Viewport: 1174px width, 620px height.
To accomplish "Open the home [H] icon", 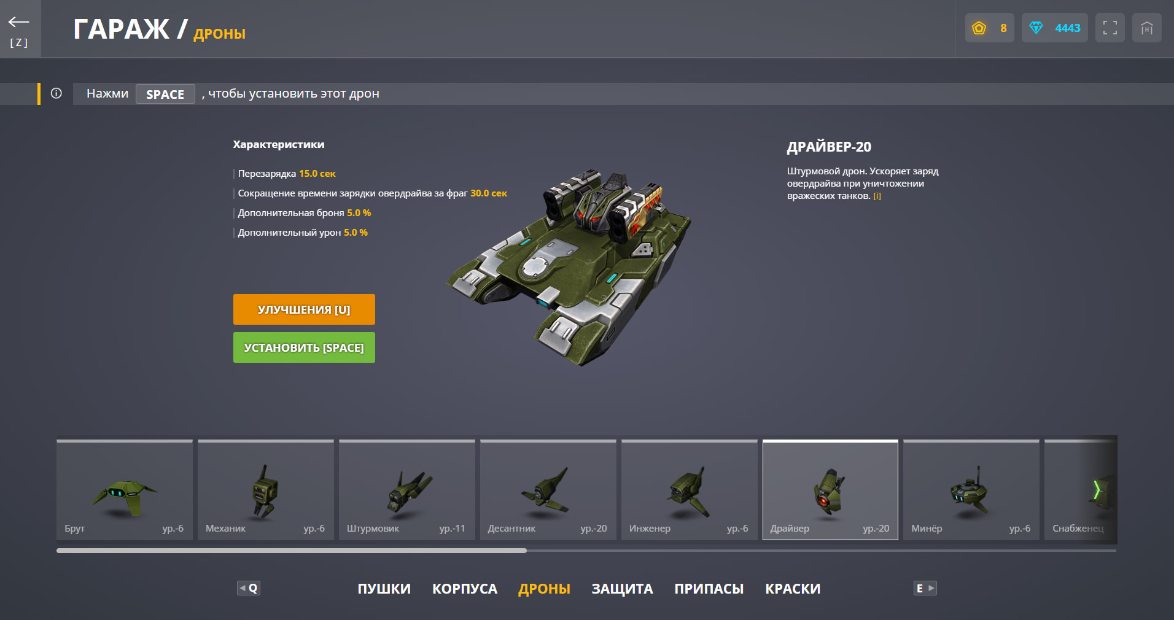I will (1146, 28).
